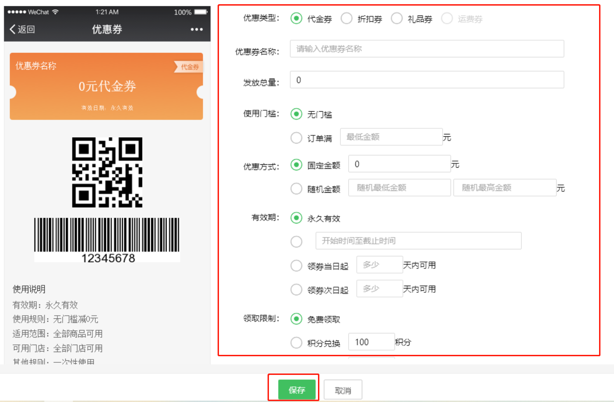The image size is (614, 402).
Task: Click the orange 代金券 coupon card
Action: tap(106, 86)
